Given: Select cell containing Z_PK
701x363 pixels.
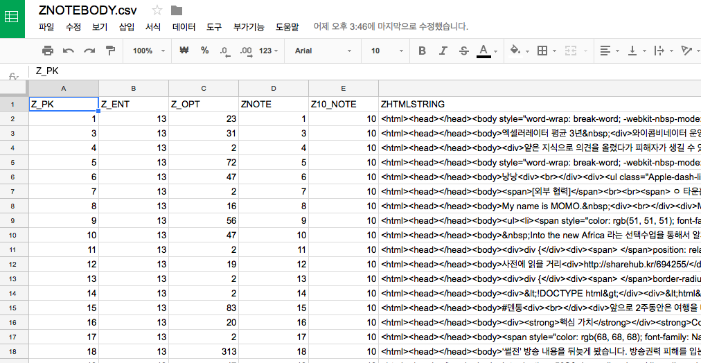Looking at the screenshot, I should [64, 104].
